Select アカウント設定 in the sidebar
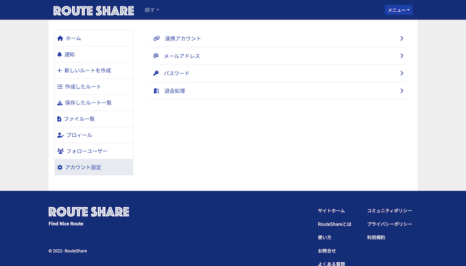 click(x=94, y=167)
